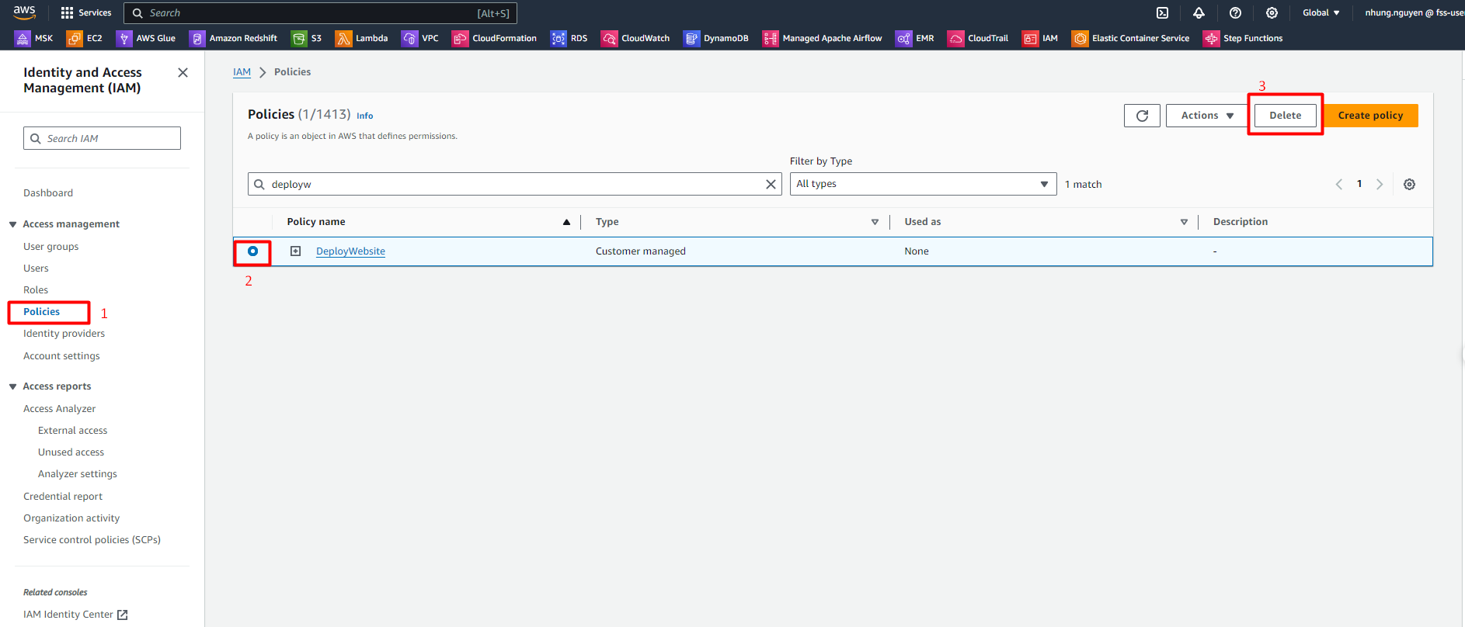This screenshot has height=627, width=1465.
Task: Open the VPC service shortcut
Action: click(x=420, y=38)
